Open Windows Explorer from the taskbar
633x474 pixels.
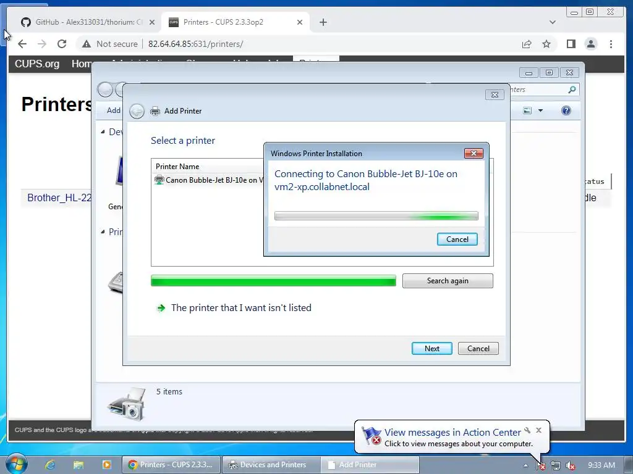pos(79,465)
